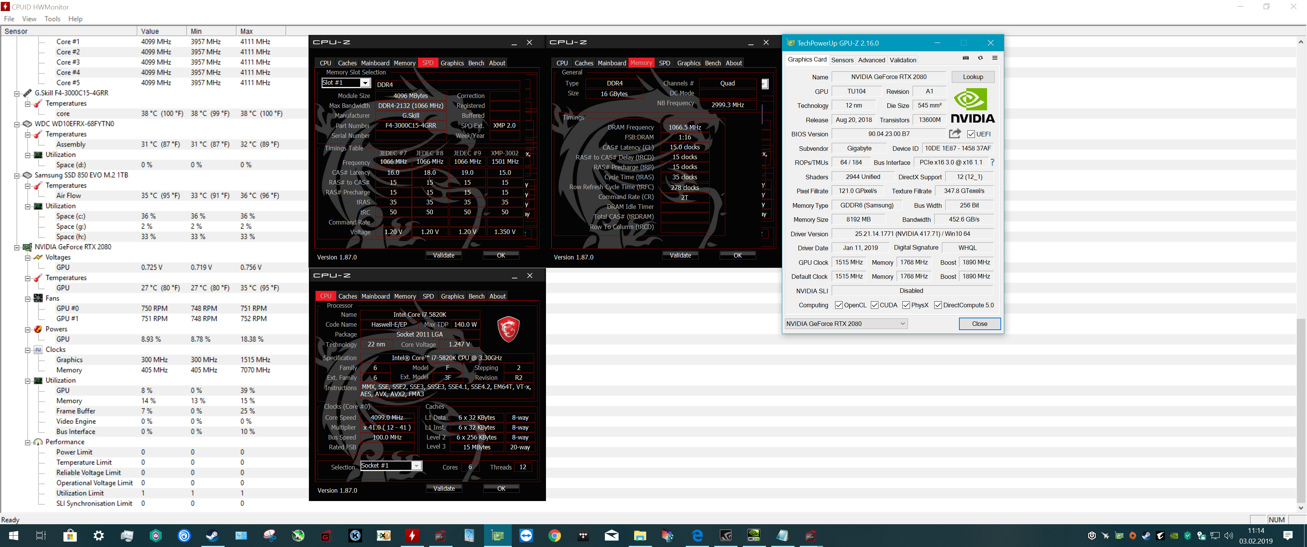The width and height of the screenshot is (1307, 547).
Task: Click the BIOS export share icon in GPU-Z
Action: (x=955, y=133)
